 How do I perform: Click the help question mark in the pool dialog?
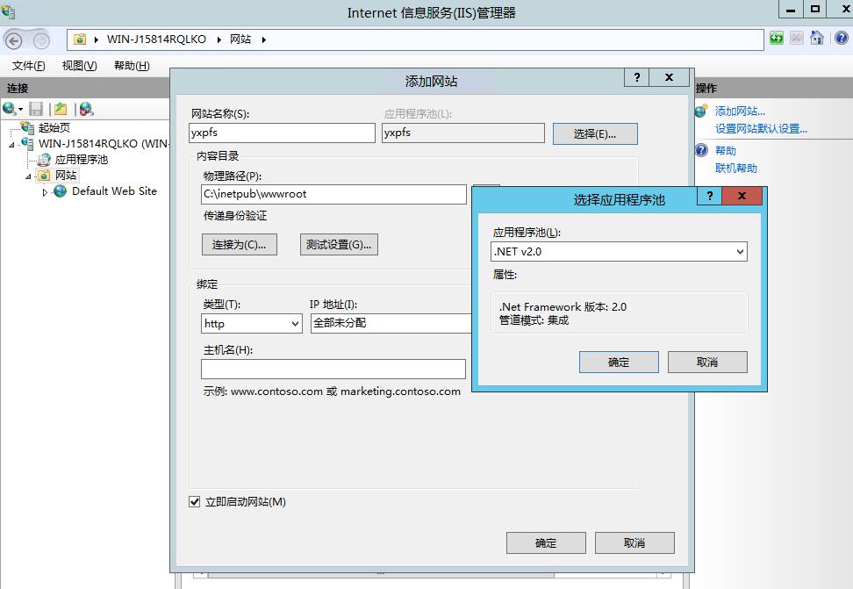pos(709,197)
